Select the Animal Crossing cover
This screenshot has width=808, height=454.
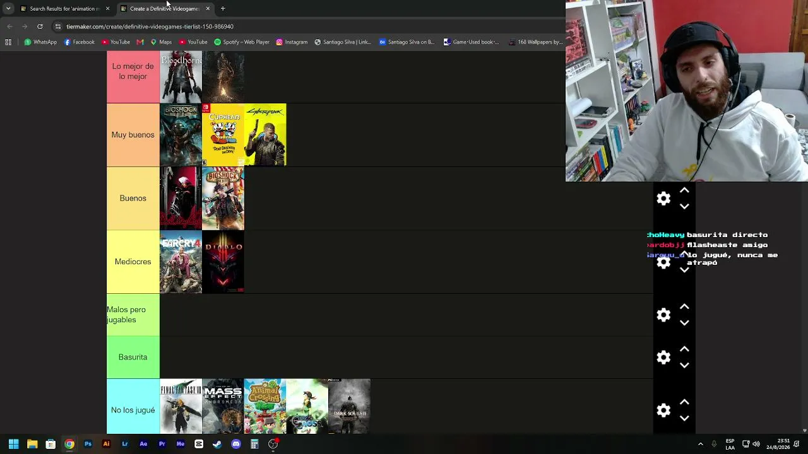click(265, 406)
